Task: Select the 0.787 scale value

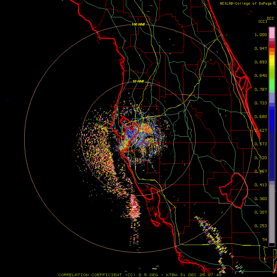Action: point(261,89)
